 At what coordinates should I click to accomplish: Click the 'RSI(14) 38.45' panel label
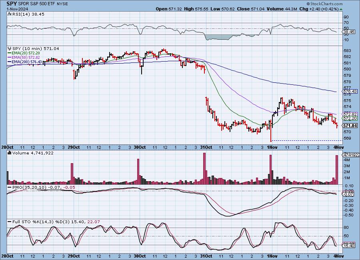pyautogui.click(x=28, y=14)
